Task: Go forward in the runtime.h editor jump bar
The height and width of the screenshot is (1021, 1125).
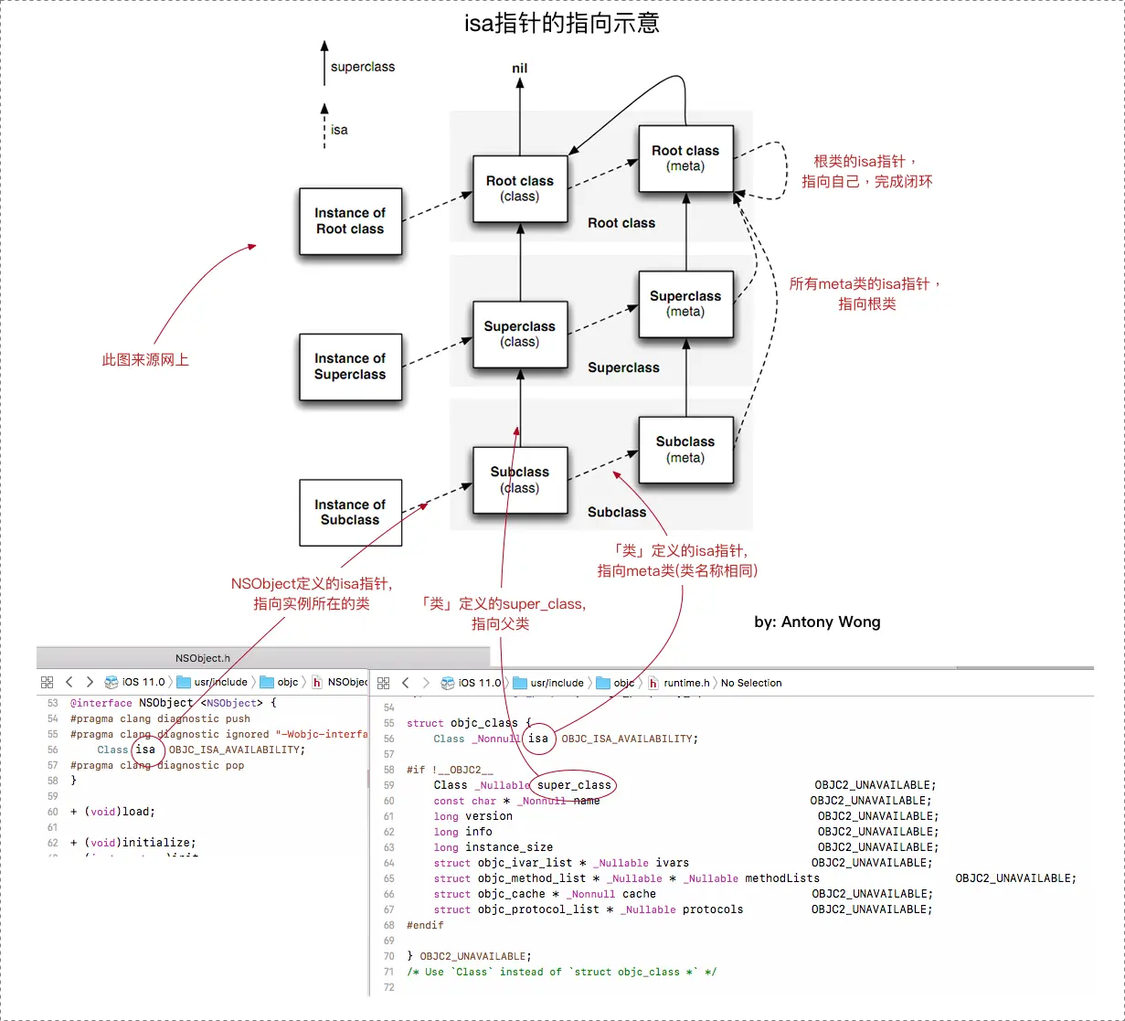Action: pos(426,683)
